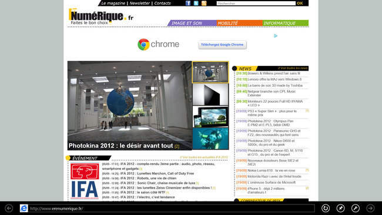Click the Newsletter menu link
This screenshot has height=215, width=382.
pos(140,3)
